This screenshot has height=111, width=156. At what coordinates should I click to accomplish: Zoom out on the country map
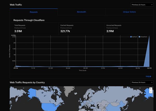(151, 92)
